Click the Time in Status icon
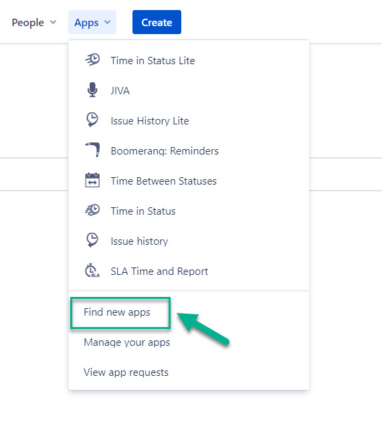 (x=92, y=210)
